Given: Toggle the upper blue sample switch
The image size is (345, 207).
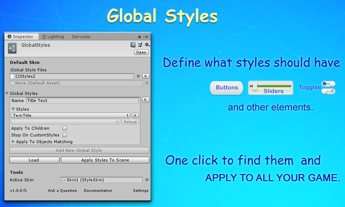Looking at the screenshot, I should 328,84.
